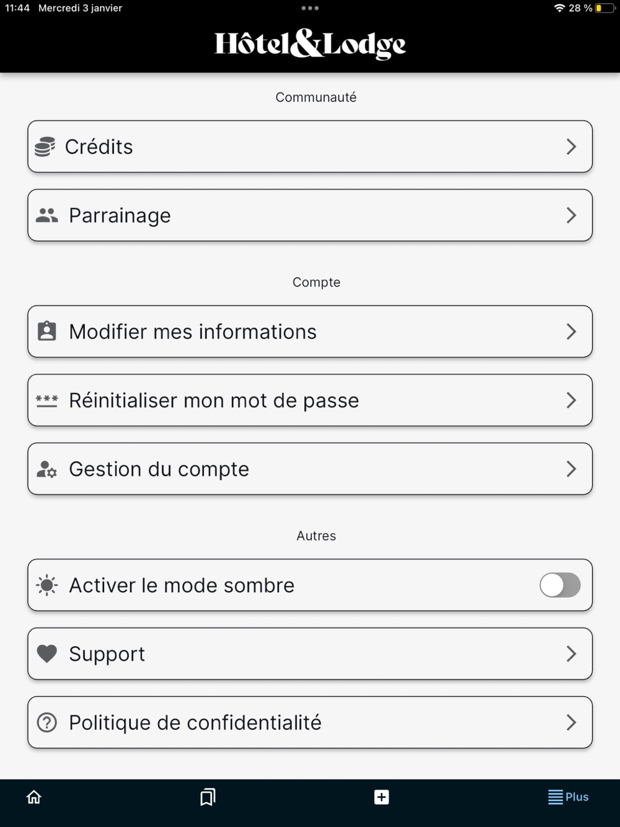This screenshot has width=620, height=827.
Task: Open the bookmarks tab in bottom bar
Action: pyautogui.click(x=208, y=797)
